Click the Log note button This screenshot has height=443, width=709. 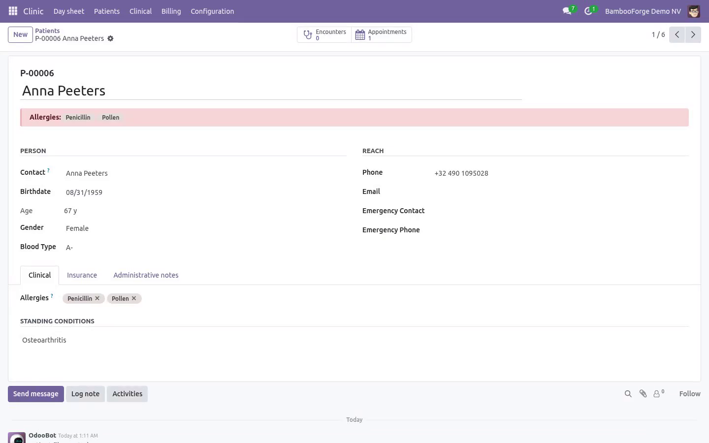click(85, 394)
